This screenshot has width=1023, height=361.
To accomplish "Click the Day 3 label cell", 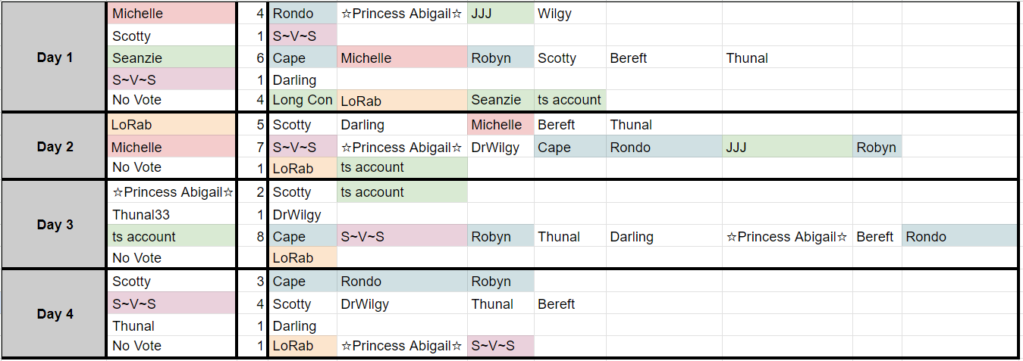I will pyautogui.click(x=55, y=225).
